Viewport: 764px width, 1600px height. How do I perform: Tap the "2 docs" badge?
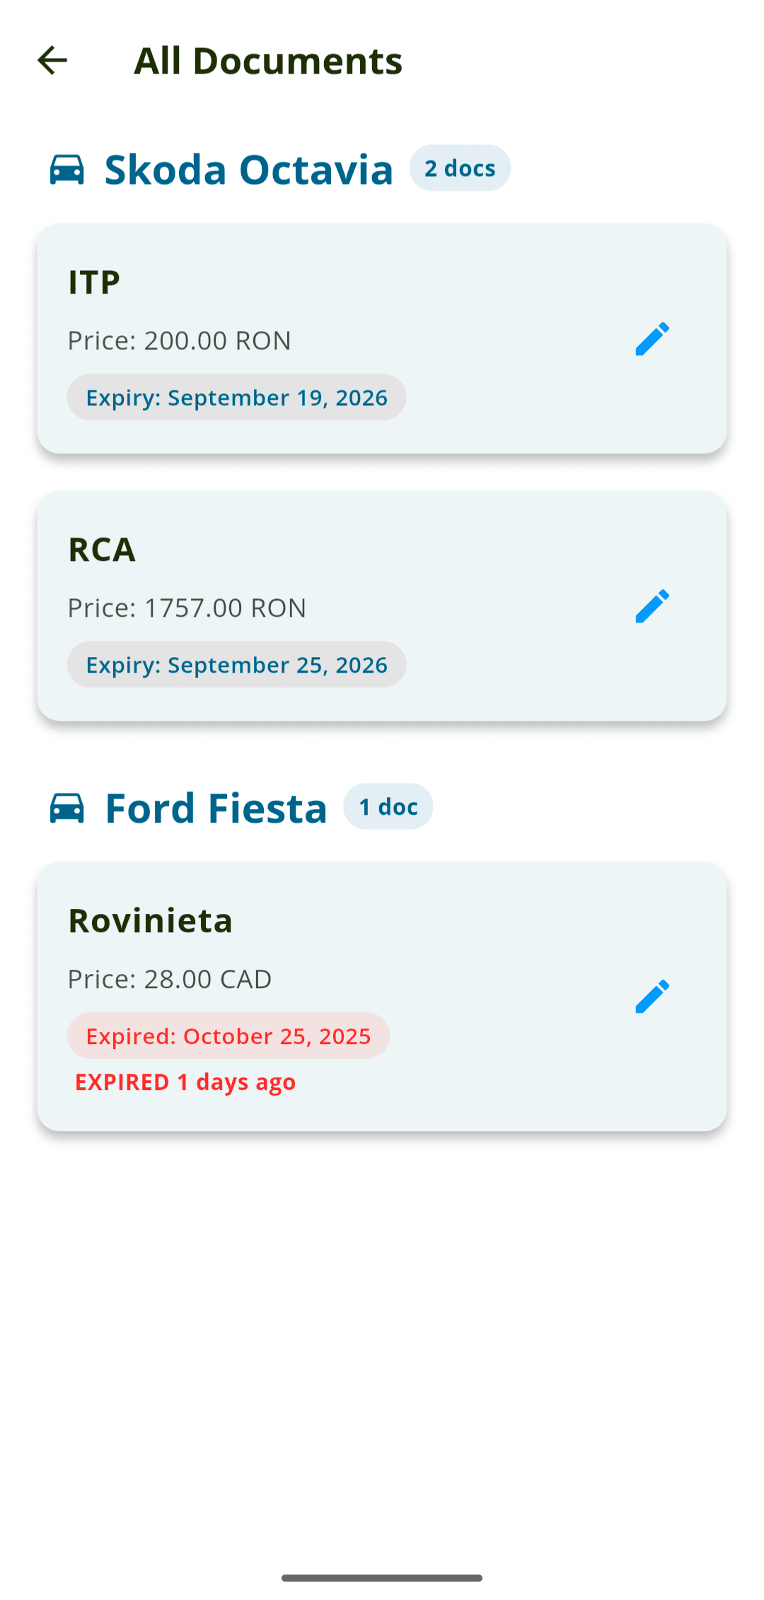point(460,168)
